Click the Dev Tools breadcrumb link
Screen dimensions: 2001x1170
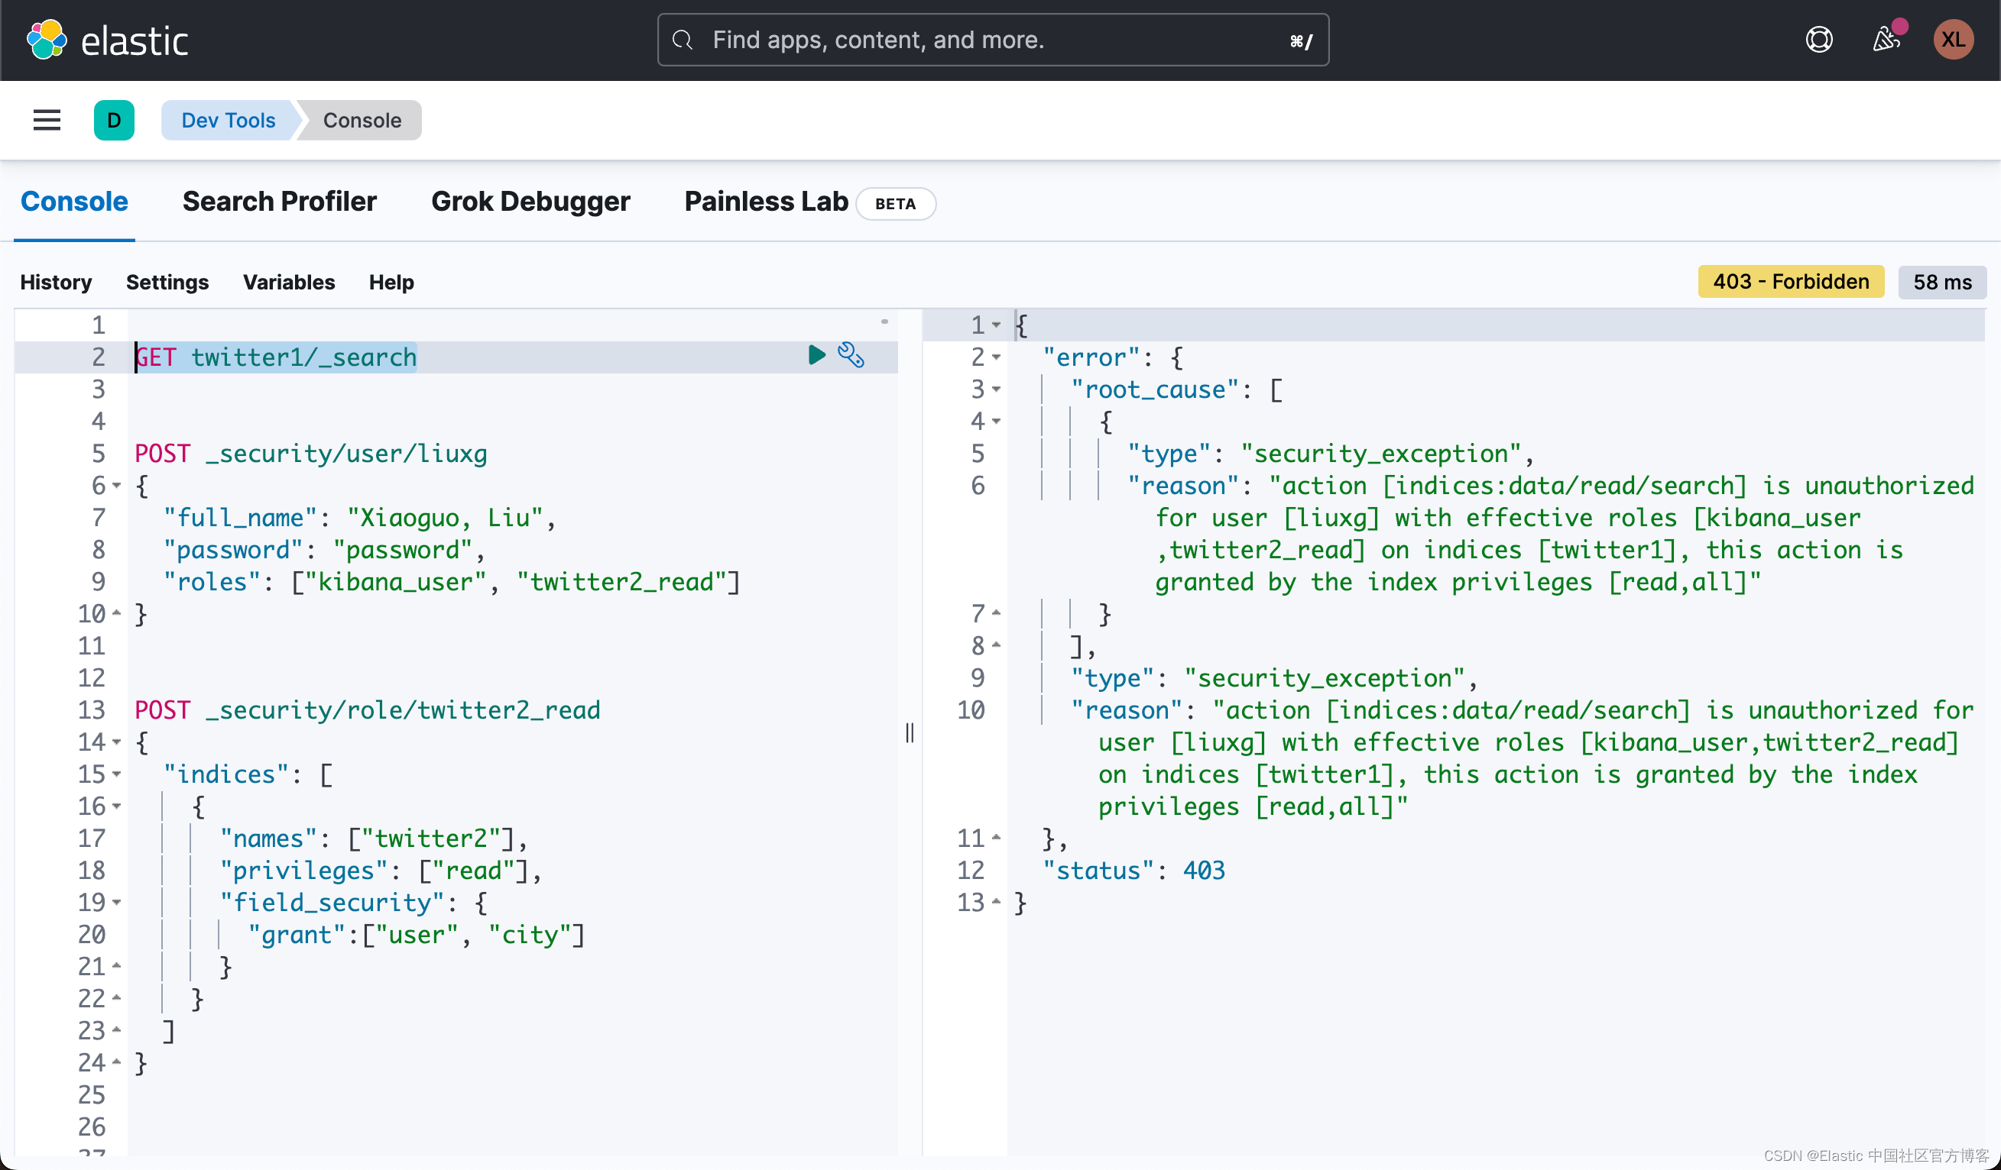[x=228, y=120]
